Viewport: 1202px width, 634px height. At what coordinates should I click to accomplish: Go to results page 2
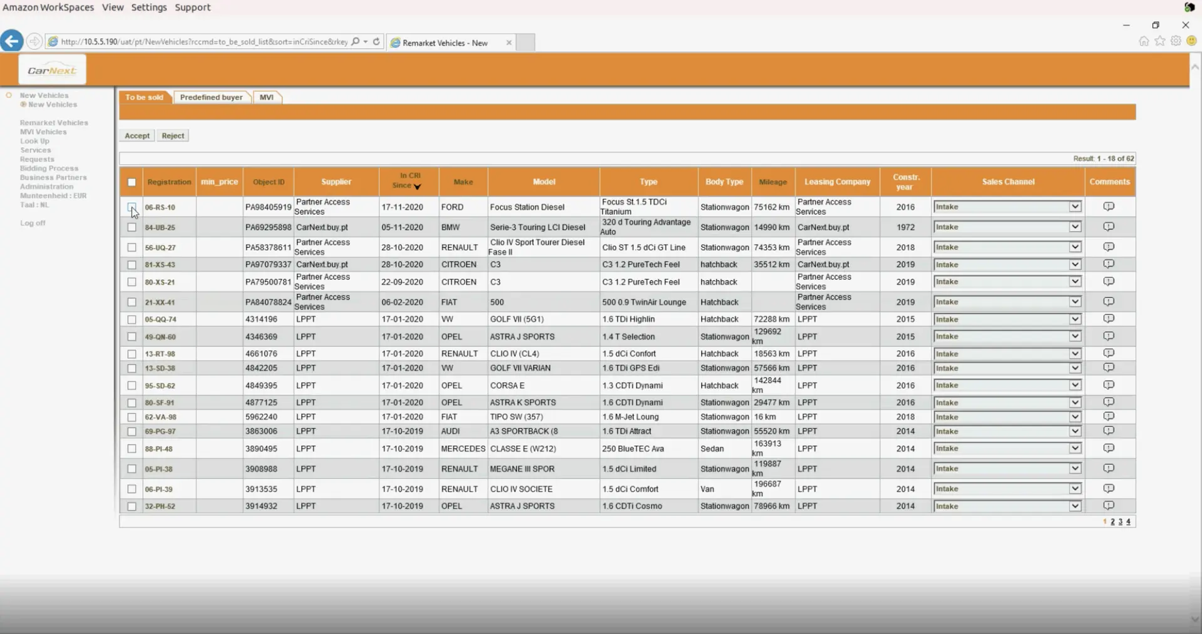(x=1112, y=522)
